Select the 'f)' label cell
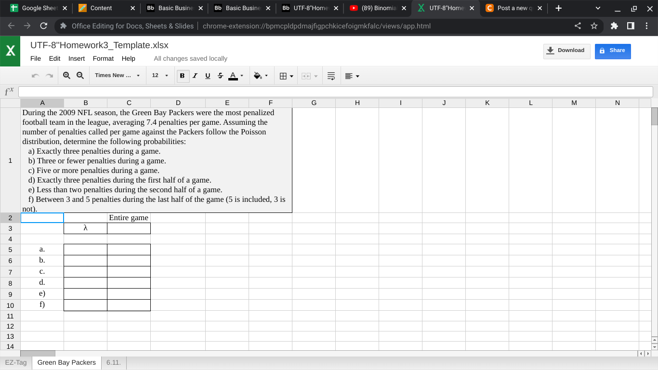Image resolution: width=658 pixels, height=370 pixels. [42, 305]
